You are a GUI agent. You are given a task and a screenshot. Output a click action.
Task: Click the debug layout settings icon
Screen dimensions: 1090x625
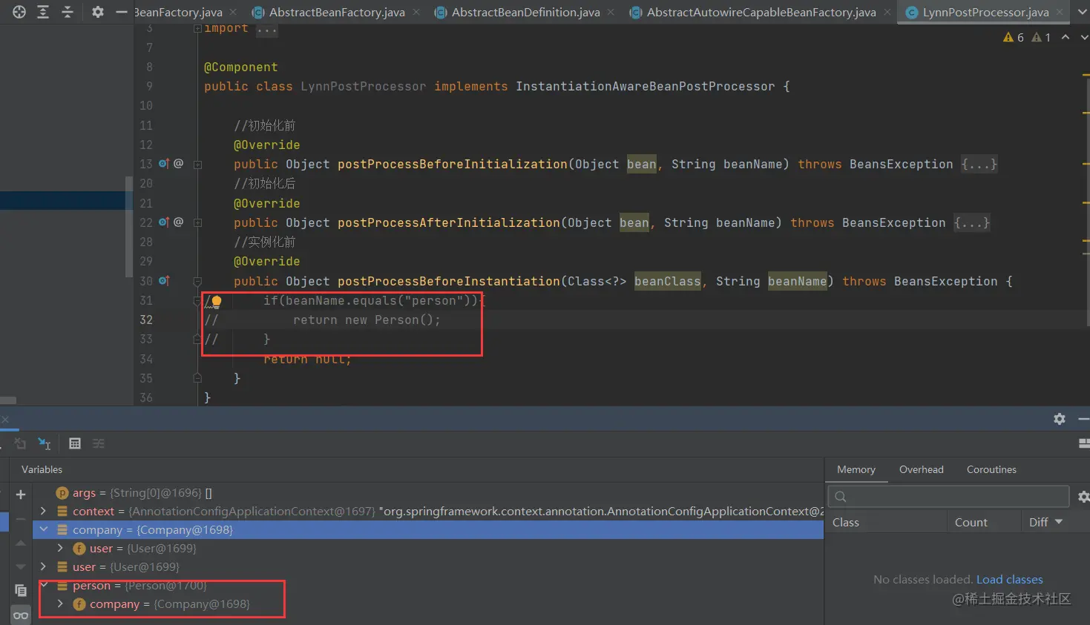coord(1084,443)
